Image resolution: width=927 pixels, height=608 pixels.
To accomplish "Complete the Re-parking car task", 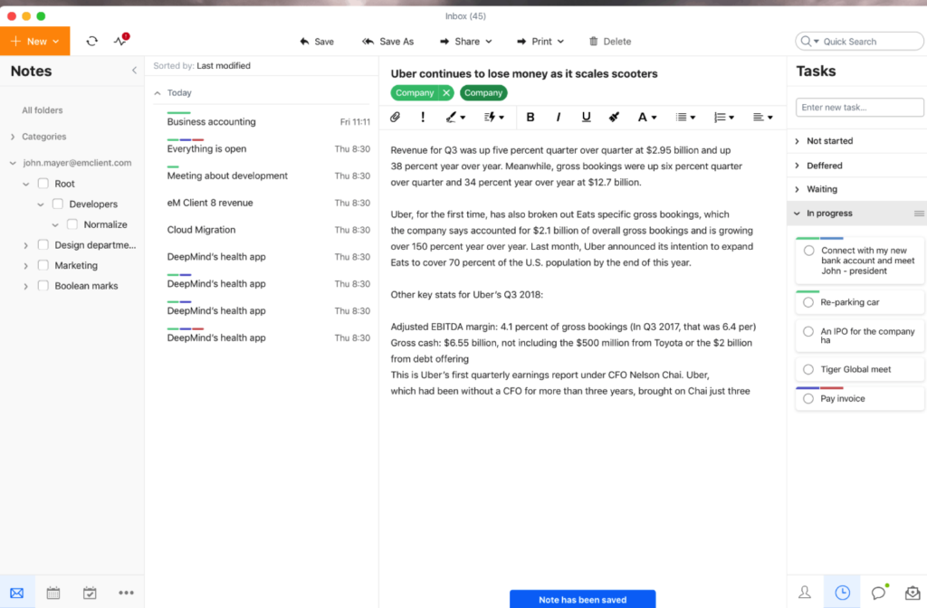I will point(808,302).
